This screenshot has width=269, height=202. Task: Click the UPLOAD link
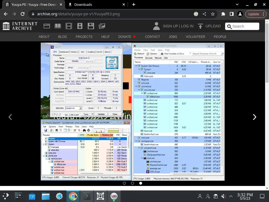point(213,26)
